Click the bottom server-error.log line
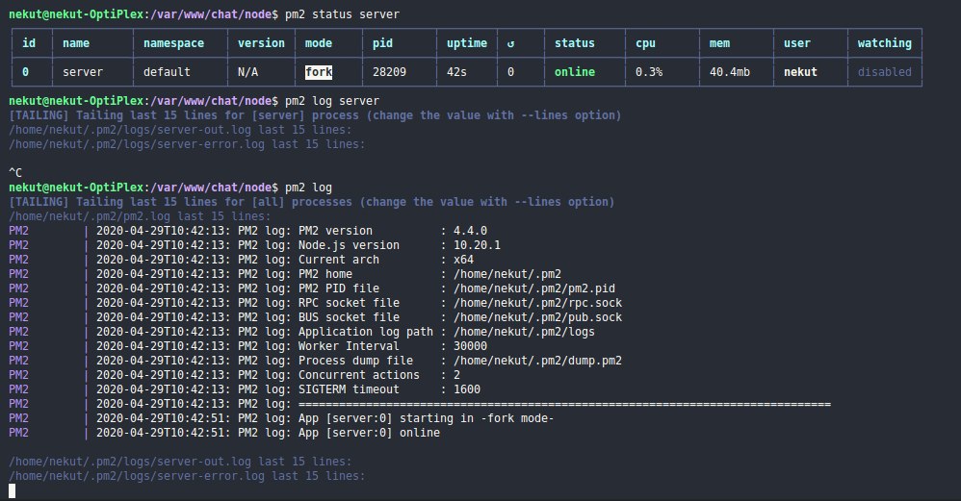961x501 pixels. click(x=187, y=476)
